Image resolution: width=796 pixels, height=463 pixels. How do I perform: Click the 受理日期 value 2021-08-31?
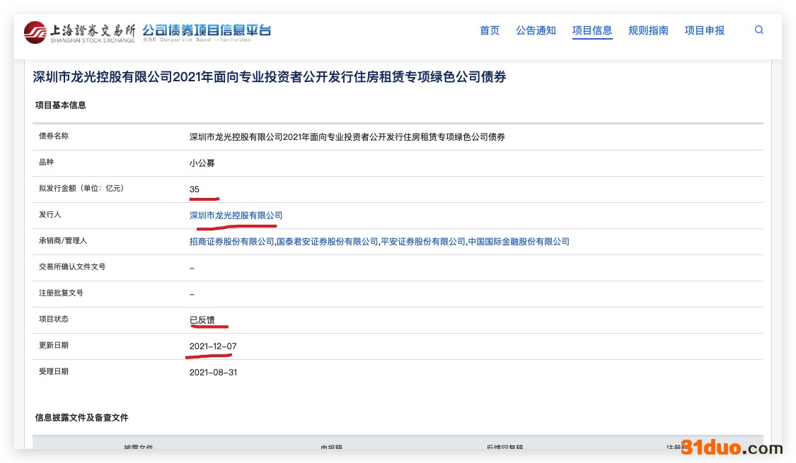click(213, 372)
